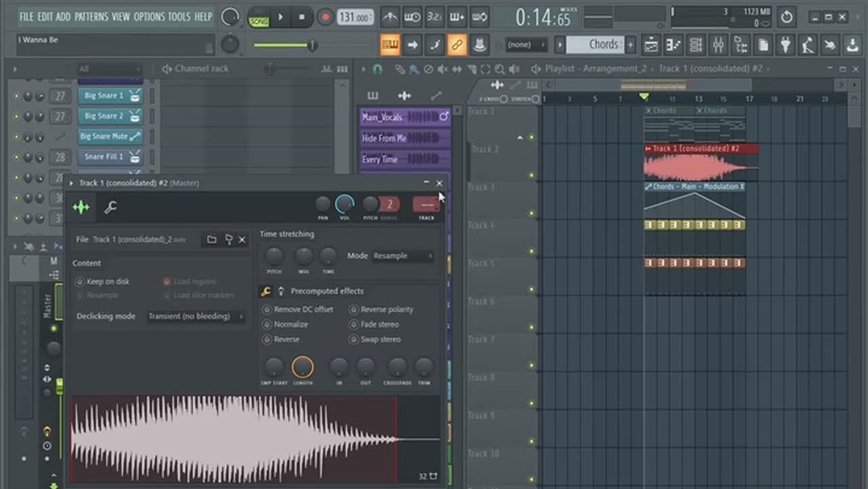Viewport: 868px width, 489px height.
Task: Click the main volume slider in top bar
Action: click(285, 45)
